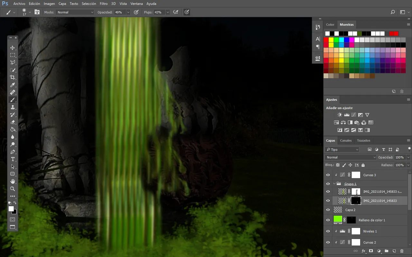Viewport: 412px width, 257px height.
Task: Open the layer Opacidad dropdown arrow
Action: (x=408, y=157)
